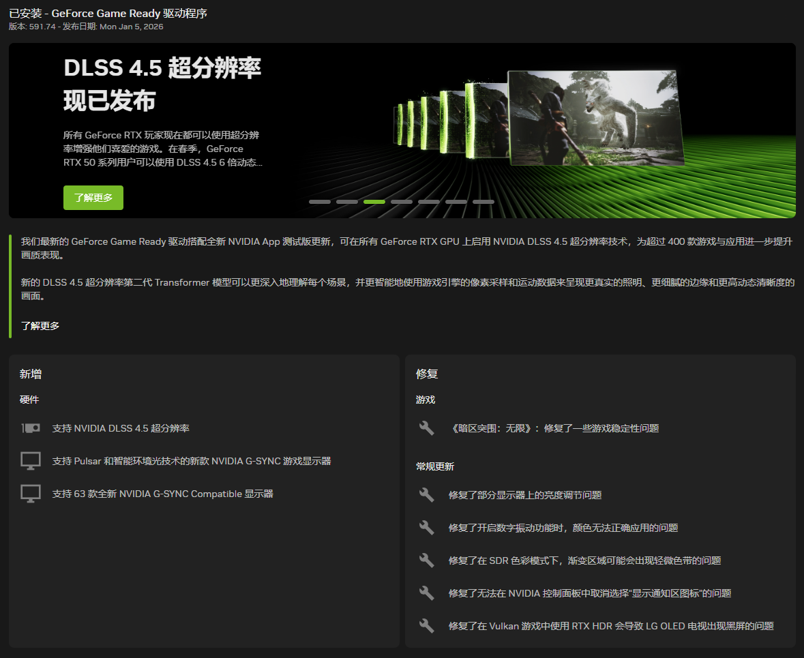This screenshot has height=658, width=804.
Task: Click text 支持 NVIDIA DLSS 4.5 超分辨率
Action: tap(121, 428)
